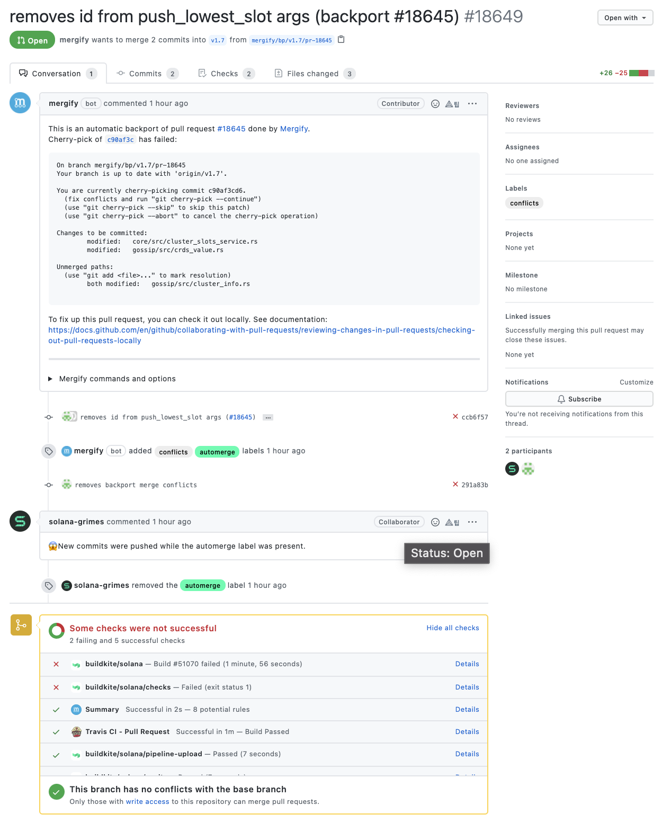Click mergify bot avatar beside first comment
This screenshot has width=662, height=823.
click(x=20, y=103)
